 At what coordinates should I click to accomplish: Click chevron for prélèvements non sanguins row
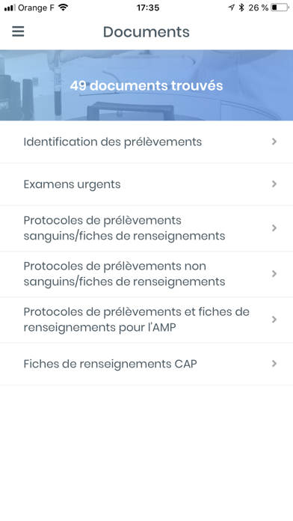274,274
